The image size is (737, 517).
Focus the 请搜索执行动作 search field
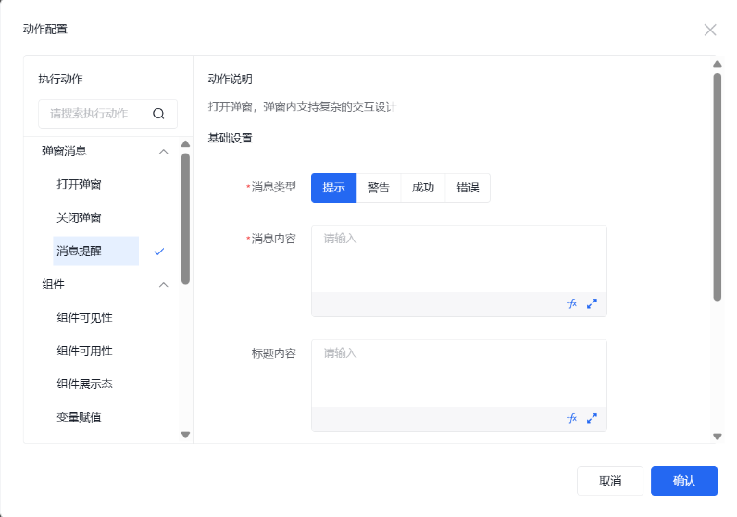click(93, 114)
